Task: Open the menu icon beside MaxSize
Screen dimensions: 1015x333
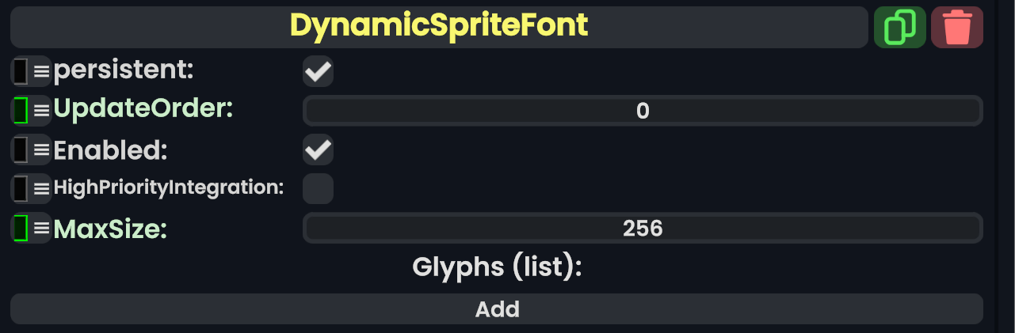Action: 41,229
